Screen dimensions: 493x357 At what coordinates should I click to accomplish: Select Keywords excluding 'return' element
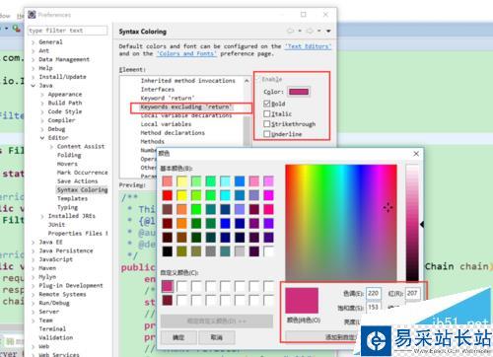(186, 107)
